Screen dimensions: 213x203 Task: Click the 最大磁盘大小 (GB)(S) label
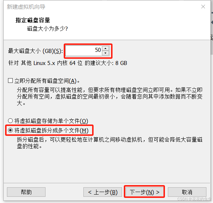(x=35, y=51)
